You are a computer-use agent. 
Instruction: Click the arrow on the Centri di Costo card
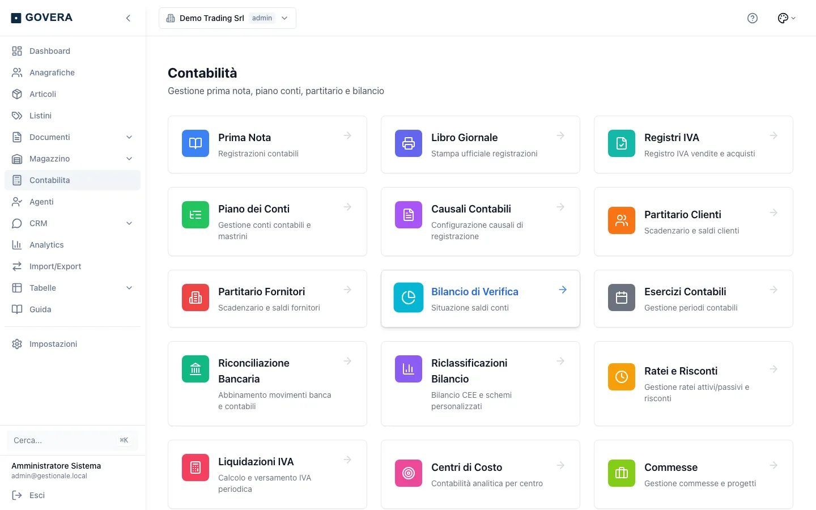(x=560, y=465)
